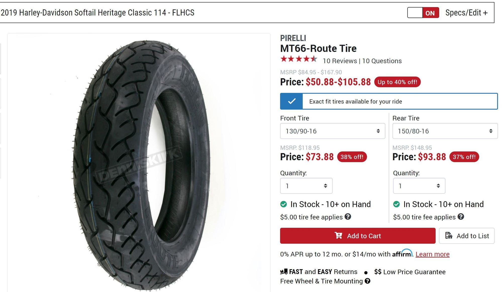Image resolution: width=502 pixels, height=292 pixels.
Task: Click the exact fit blue checkmark icon
Action: point(291,101)
